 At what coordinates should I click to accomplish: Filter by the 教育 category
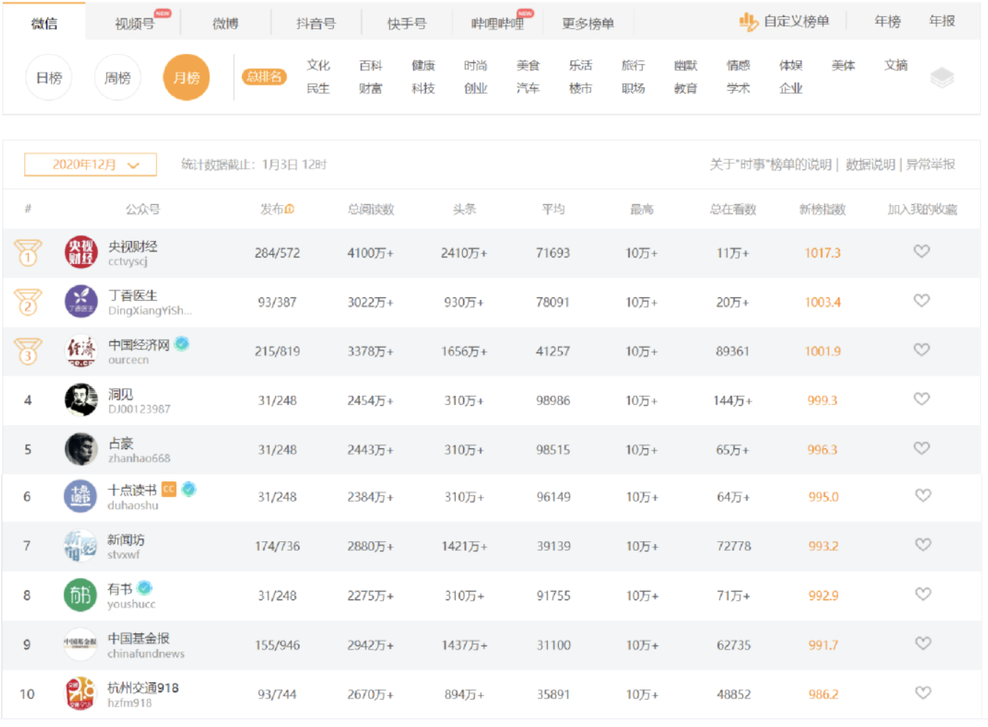coord(686,88)
